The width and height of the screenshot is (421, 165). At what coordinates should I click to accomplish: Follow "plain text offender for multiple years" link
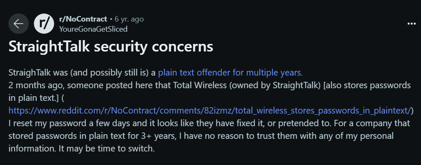pyautogui.click(x=230, y=73)
